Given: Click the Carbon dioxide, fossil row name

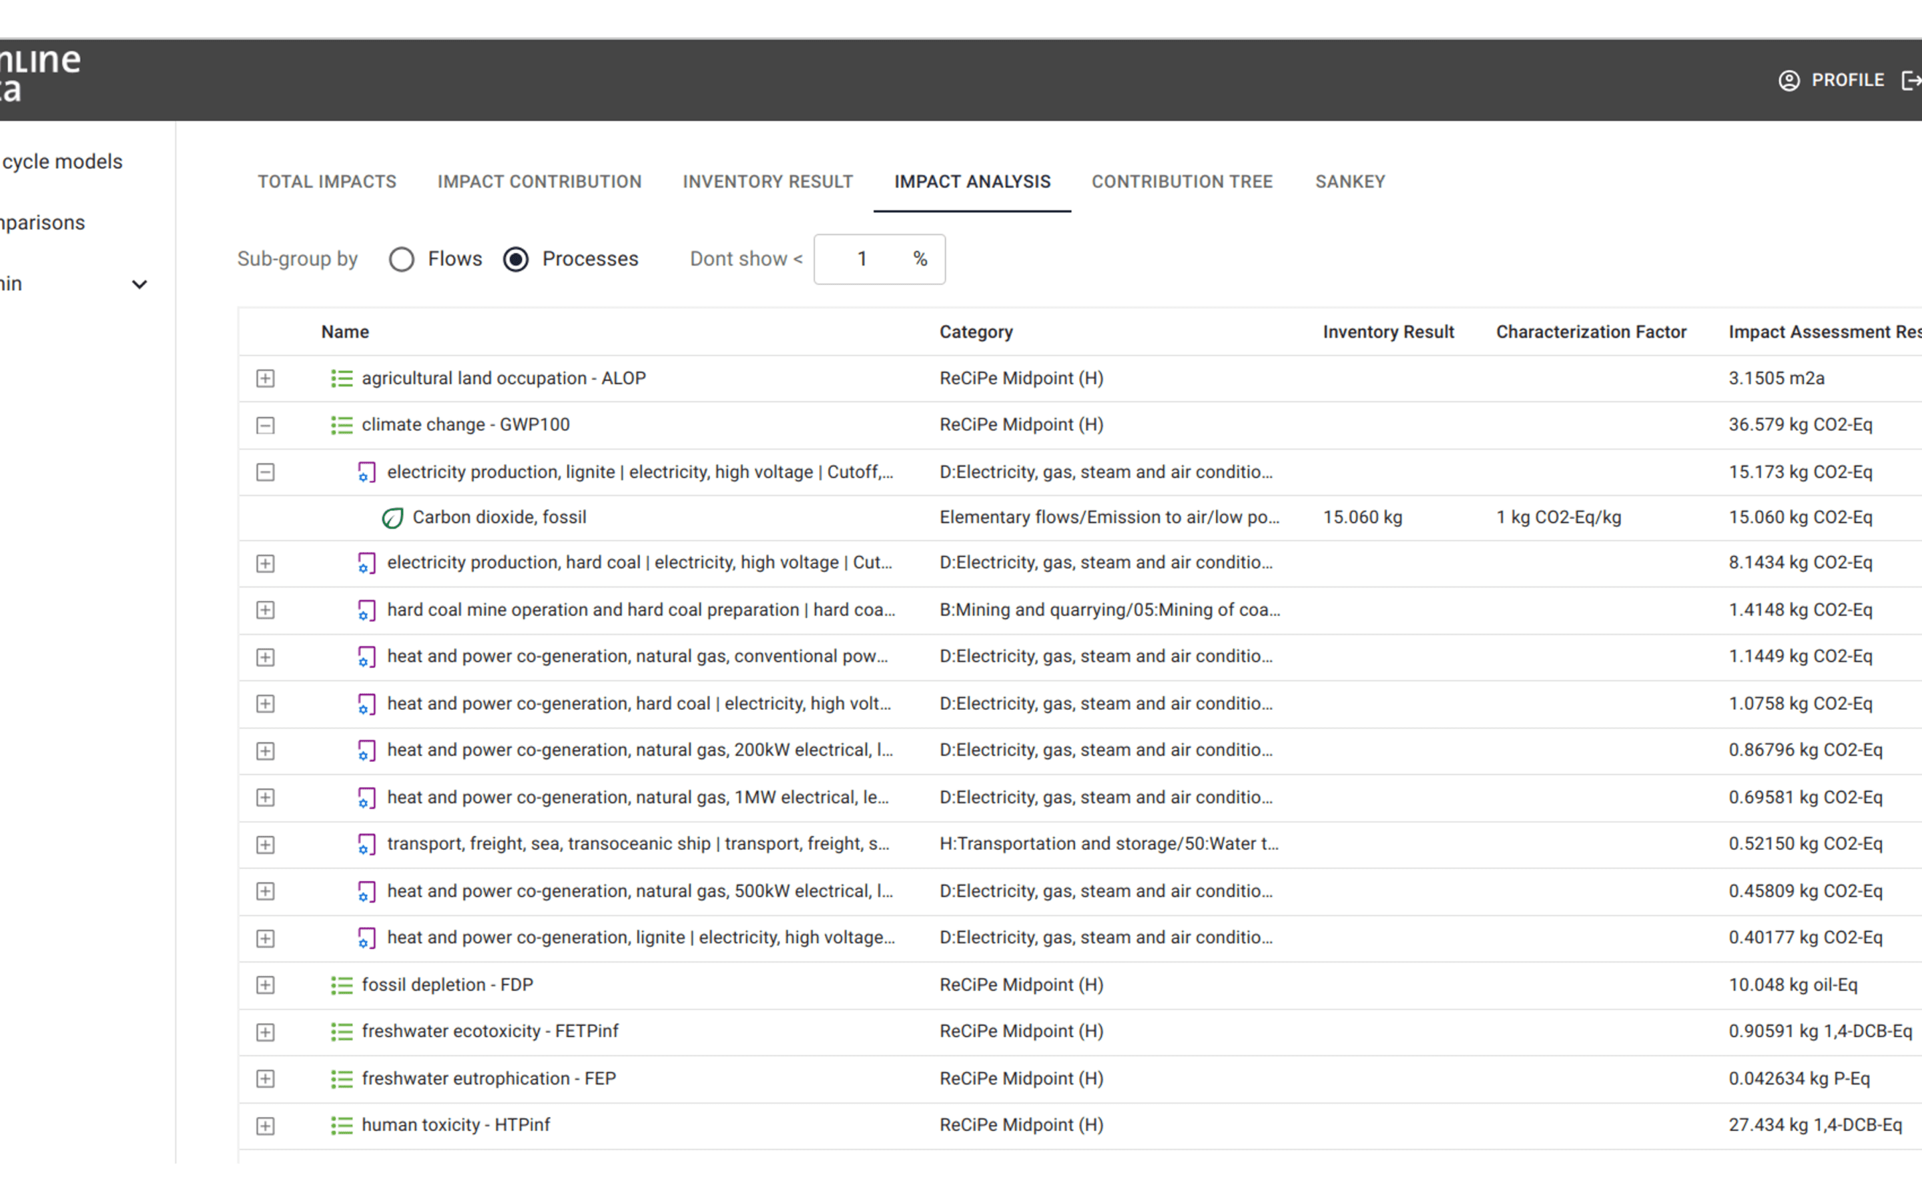Looking at the screenshot, I should coord(499,518).
